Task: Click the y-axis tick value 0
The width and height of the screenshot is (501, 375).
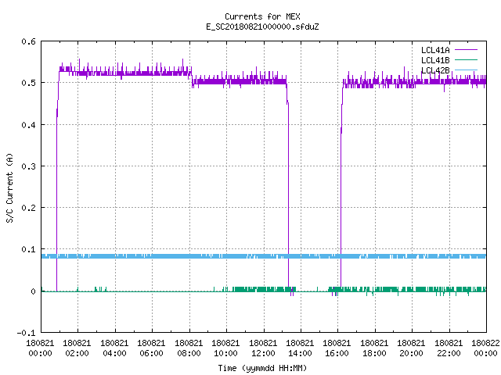Action: [x=33, y=291]
